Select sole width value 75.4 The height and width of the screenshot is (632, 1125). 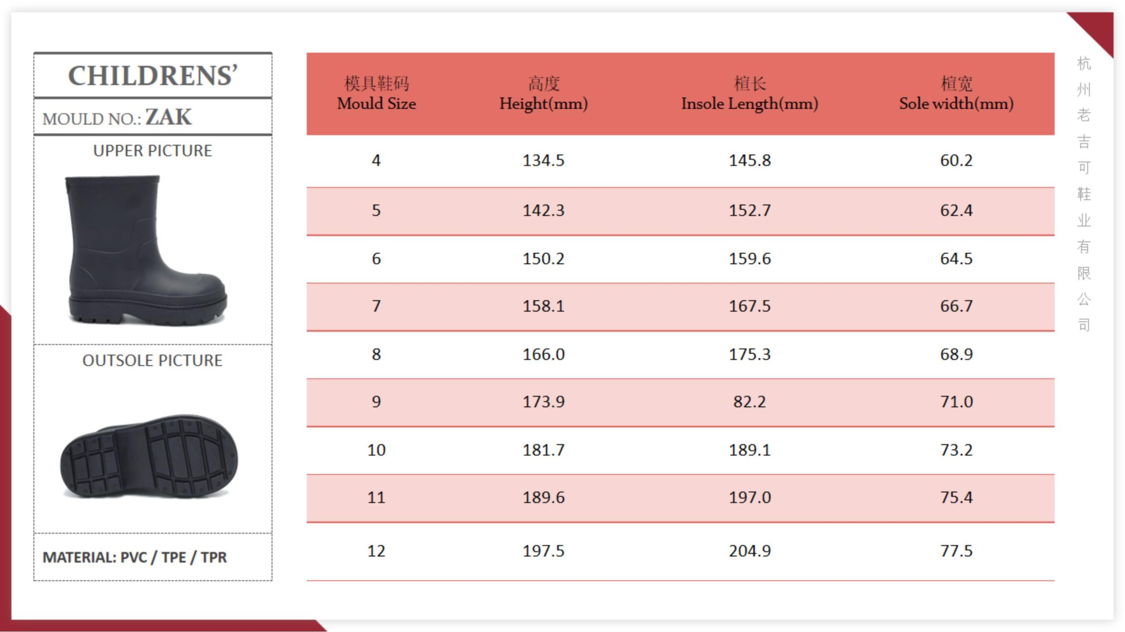956,497
